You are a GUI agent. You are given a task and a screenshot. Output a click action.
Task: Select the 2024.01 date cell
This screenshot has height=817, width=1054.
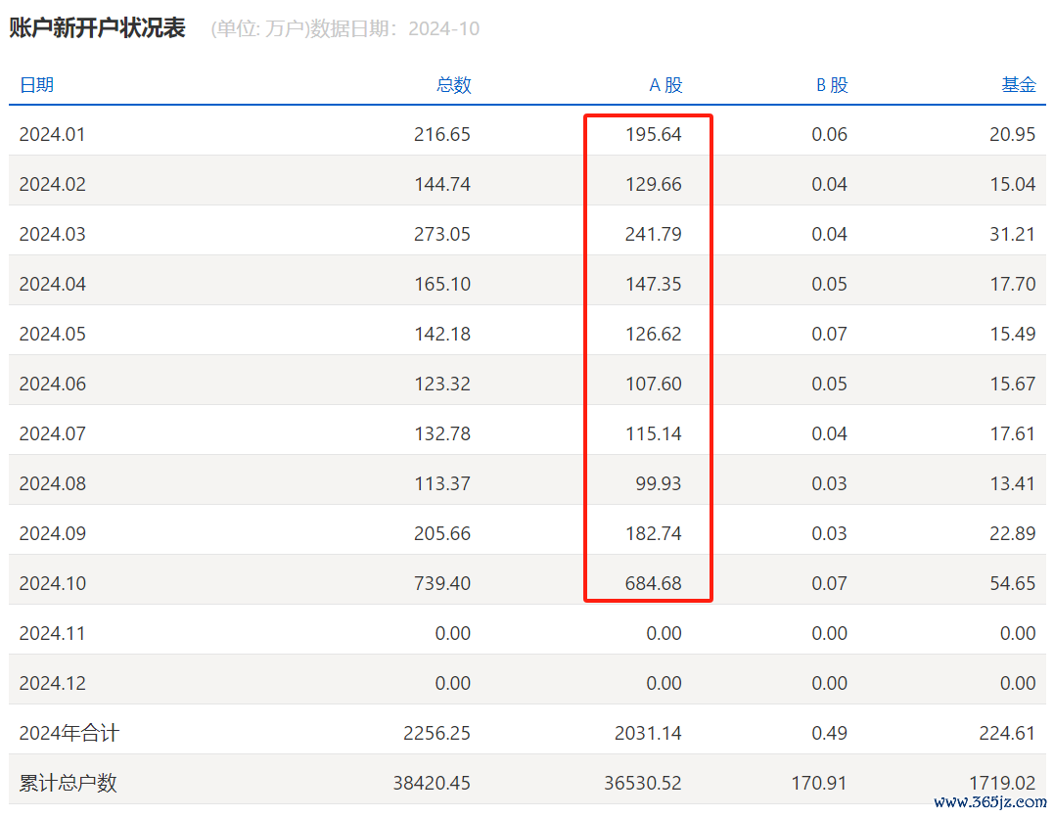[52, 134]
